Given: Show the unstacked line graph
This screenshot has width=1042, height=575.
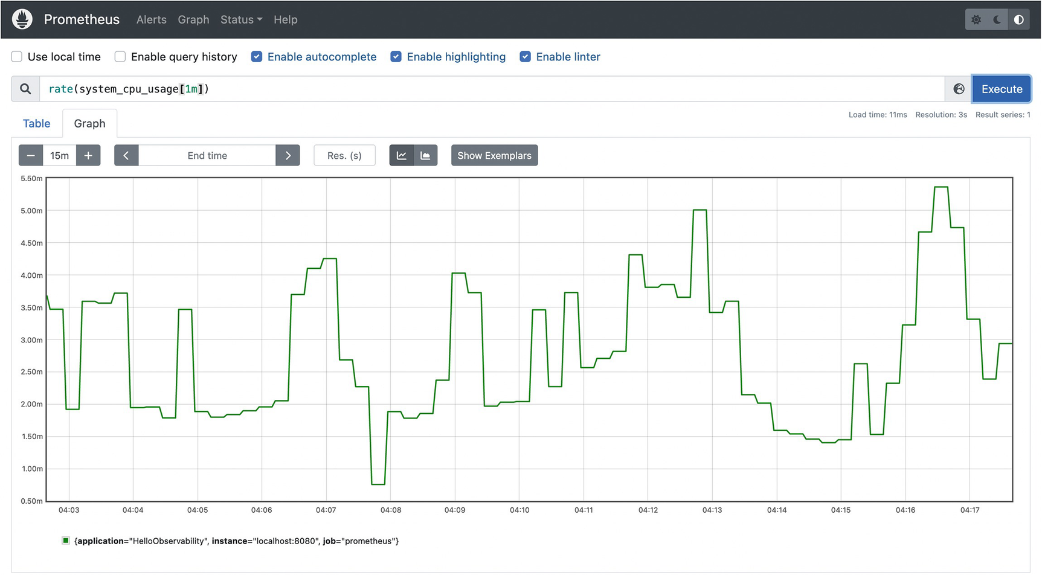Looking at the screenshot, I should [402, 155].
